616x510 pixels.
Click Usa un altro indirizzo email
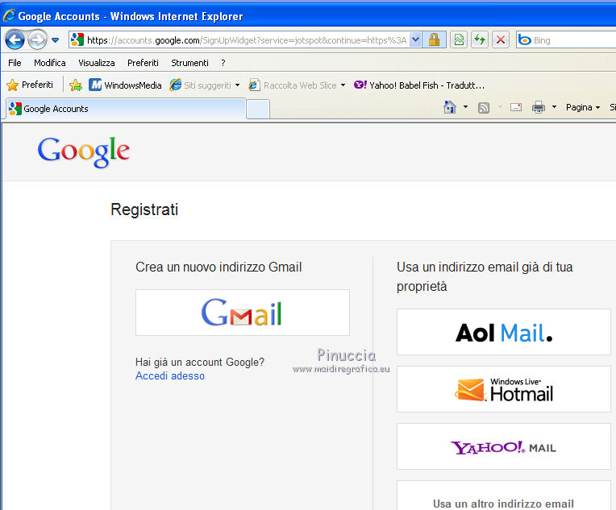[x=504, y=495]
